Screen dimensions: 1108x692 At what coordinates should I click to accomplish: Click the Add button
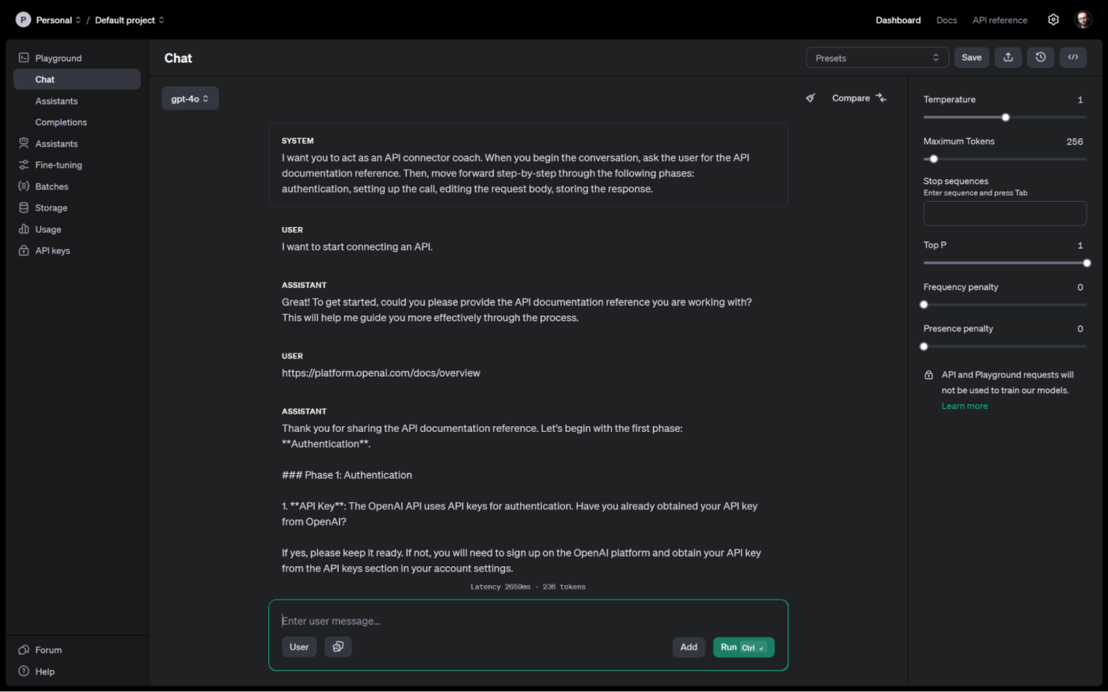point(689,647)
